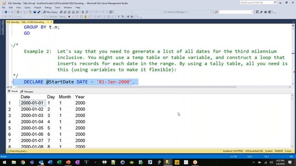Close the SQL Saturday query tab
The height and width of the screenshot is (166, 296).
pyautogui.click(x=51, y=22)
